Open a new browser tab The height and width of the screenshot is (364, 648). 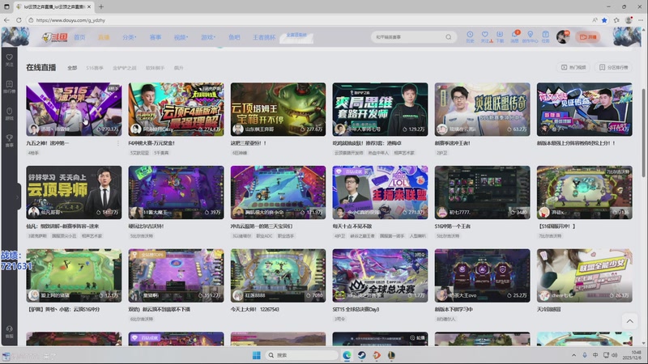tap(100, 6)
